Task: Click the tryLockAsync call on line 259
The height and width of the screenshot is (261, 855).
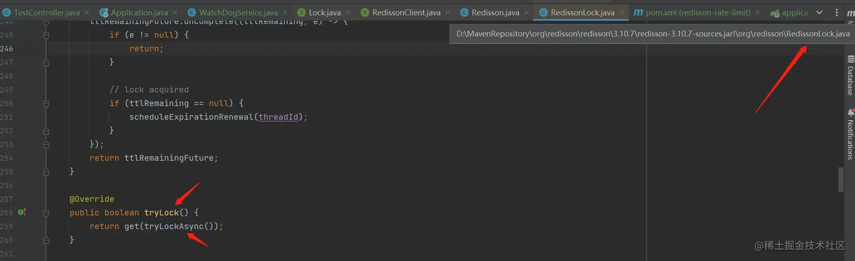Action: (174, 227)
